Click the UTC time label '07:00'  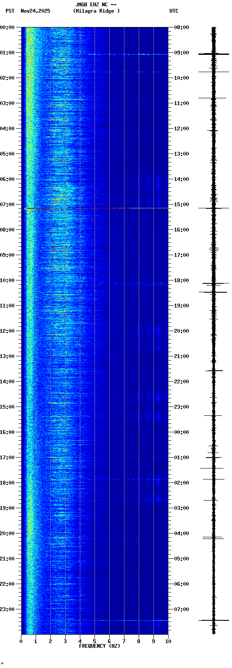click(x=182, y=609)
